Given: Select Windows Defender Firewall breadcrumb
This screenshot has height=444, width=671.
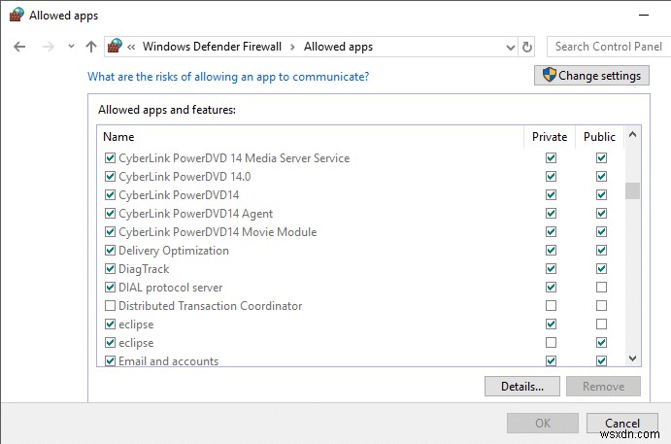Looking at the screenshot, I should coord(212,46).
